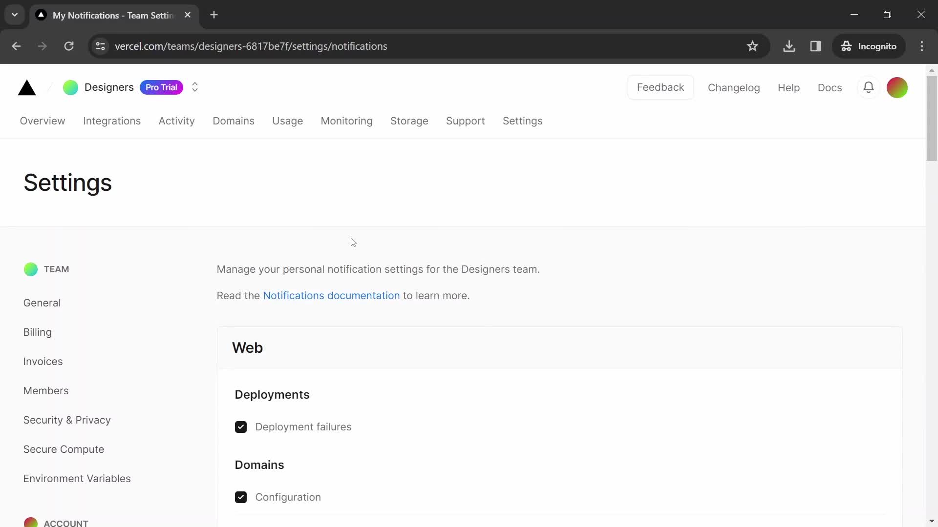Click the Members settings menu item

point(46,390)
